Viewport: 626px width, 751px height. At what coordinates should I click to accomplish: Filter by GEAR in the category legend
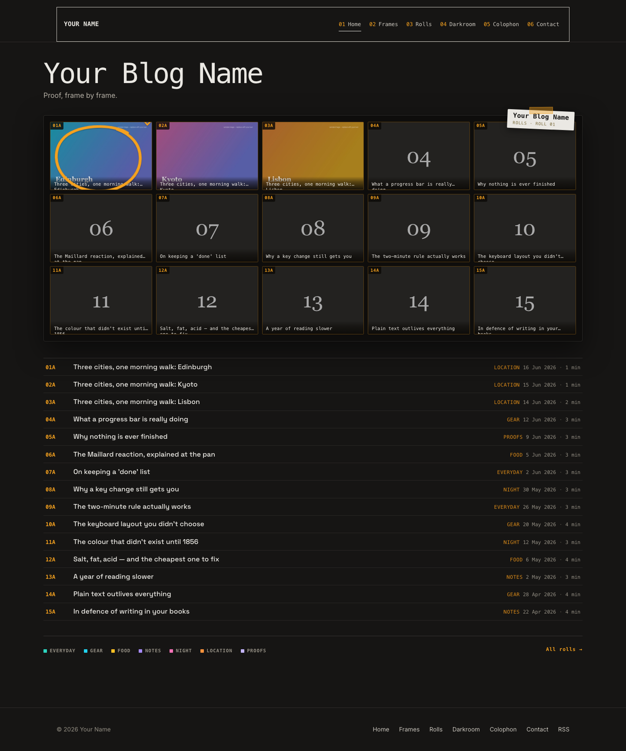pos(93,651)
